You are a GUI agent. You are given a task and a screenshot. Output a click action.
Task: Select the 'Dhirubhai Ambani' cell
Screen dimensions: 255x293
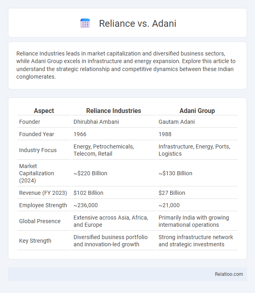(96, 122)
